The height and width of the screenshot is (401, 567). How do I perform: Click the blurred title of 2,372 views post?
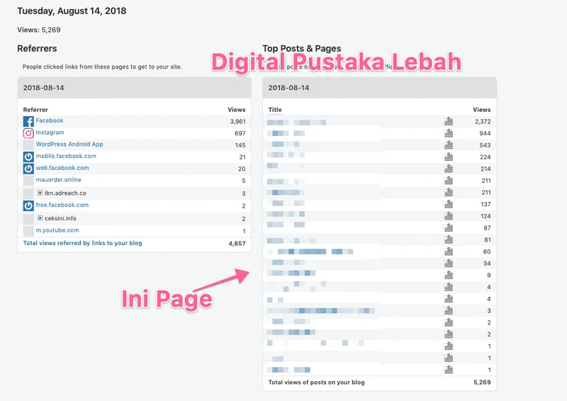296,123
